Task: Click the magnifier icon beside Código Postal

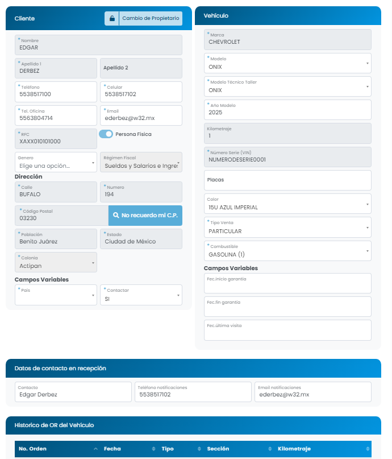Action: point(116,216)
